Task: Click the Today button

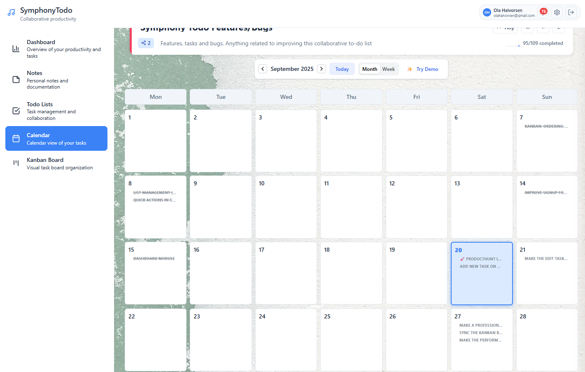Action: point(342,69)
